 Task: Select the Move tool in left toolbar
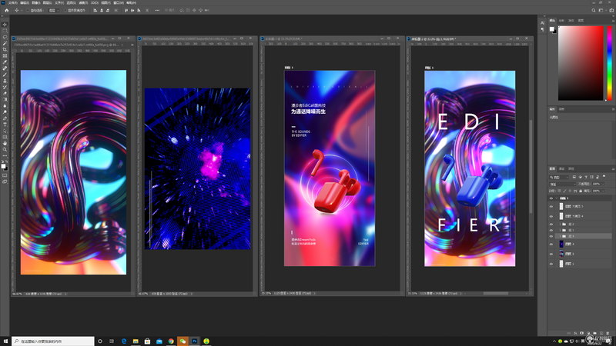5,25
